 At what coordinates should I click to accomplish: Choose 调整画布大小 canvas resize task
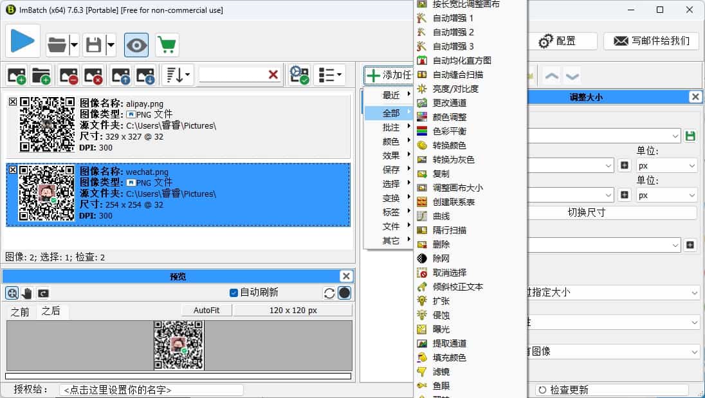[470, 188]
